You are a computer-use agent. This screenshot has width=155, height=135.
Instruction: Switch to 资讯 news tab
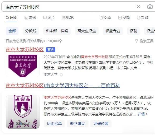pos(30,18)
